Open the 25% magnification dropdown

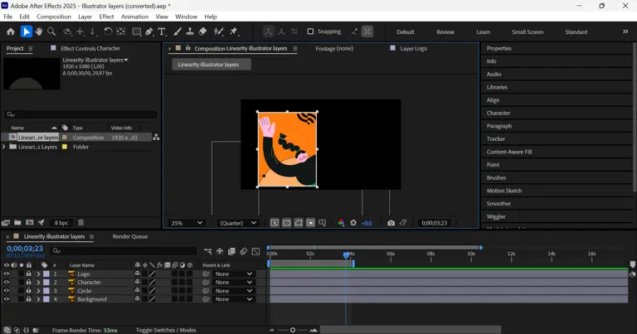(187, 223)
